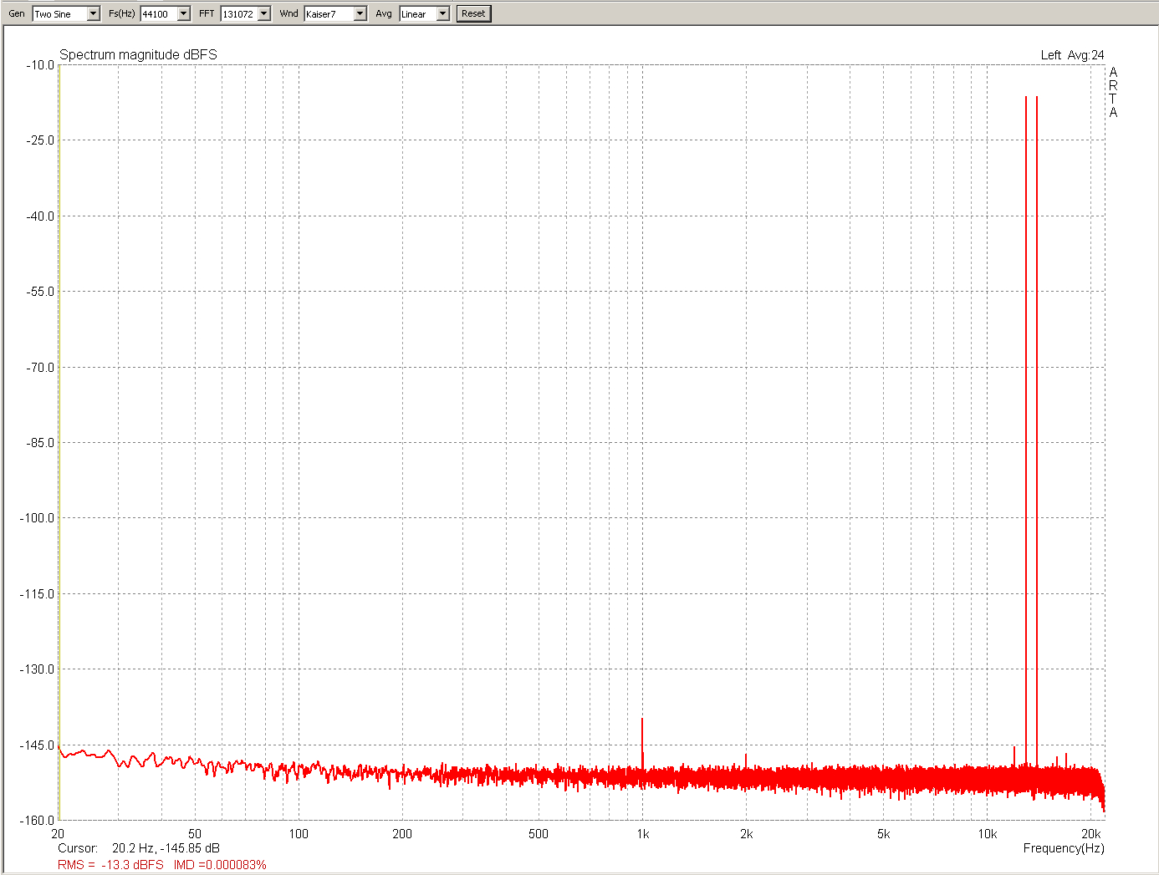Screen dimensions: 1159x875
Task: Click the -10.0 y-axis label
Action: point(40,64)
